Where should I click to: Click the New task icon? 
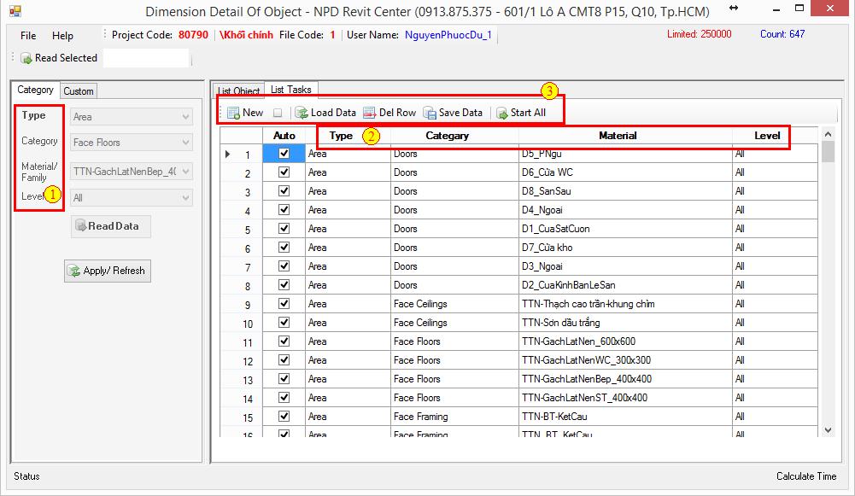click(x=233, y=113)
